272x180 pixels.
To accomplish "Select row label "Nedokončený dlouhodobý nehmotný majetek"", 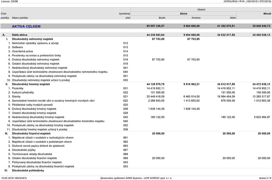I will (x=40, y=68).
